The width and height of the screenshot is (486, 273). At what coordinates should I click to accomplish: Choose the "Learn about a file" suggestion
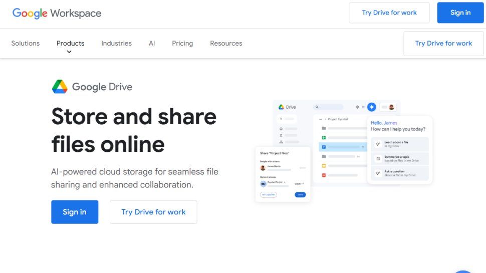399,144
